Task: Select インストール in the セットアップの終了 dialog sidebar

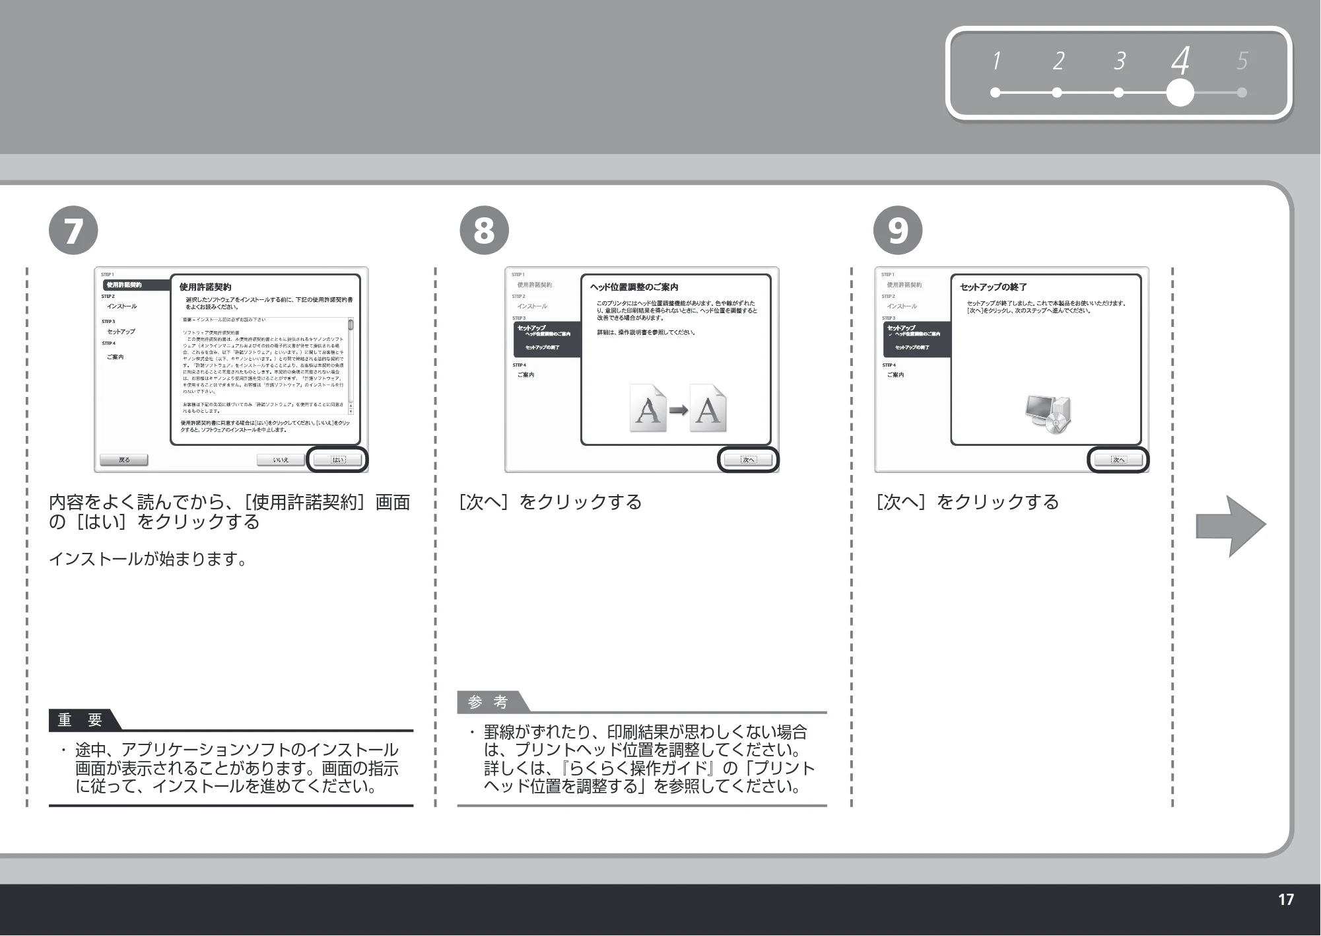Action: coord(902,306)
